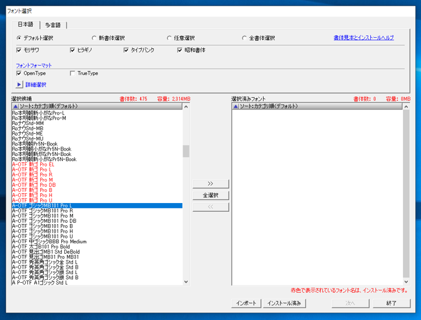Open the 選択済みフォント sort order header

pos(317,106)
